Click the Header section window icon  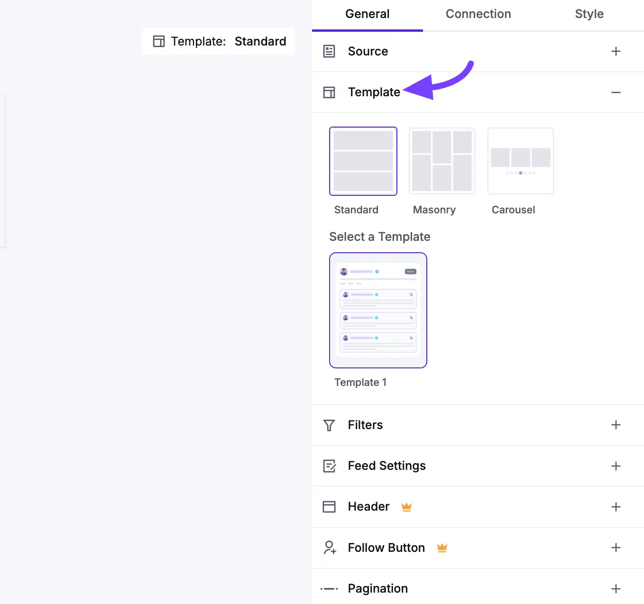[329, 507]
